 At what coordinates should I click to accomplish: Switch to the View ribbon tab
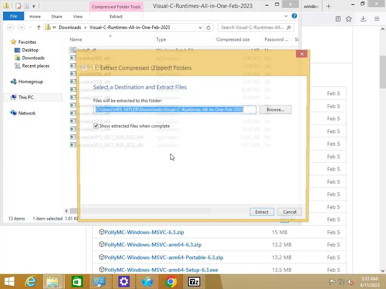point(78,17)
